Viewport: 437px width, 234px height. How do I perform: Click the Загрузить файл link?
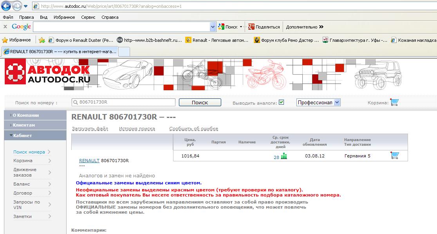tap(90, 129)
